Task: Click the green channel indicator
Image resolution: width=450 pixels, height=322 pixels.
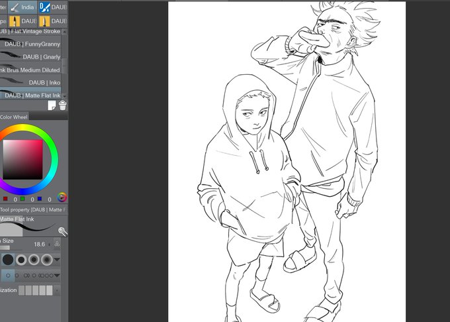Action: [x=22, y=199]
